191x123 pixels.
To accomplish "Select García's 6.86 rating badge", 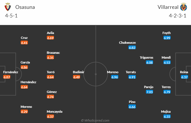I will (24, 67).
